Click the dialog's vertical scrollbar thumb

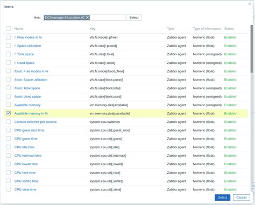(252, 49)
